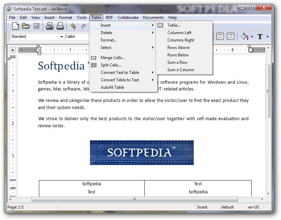Click the AbiWord title bar app icon

[x=9, y=9]
